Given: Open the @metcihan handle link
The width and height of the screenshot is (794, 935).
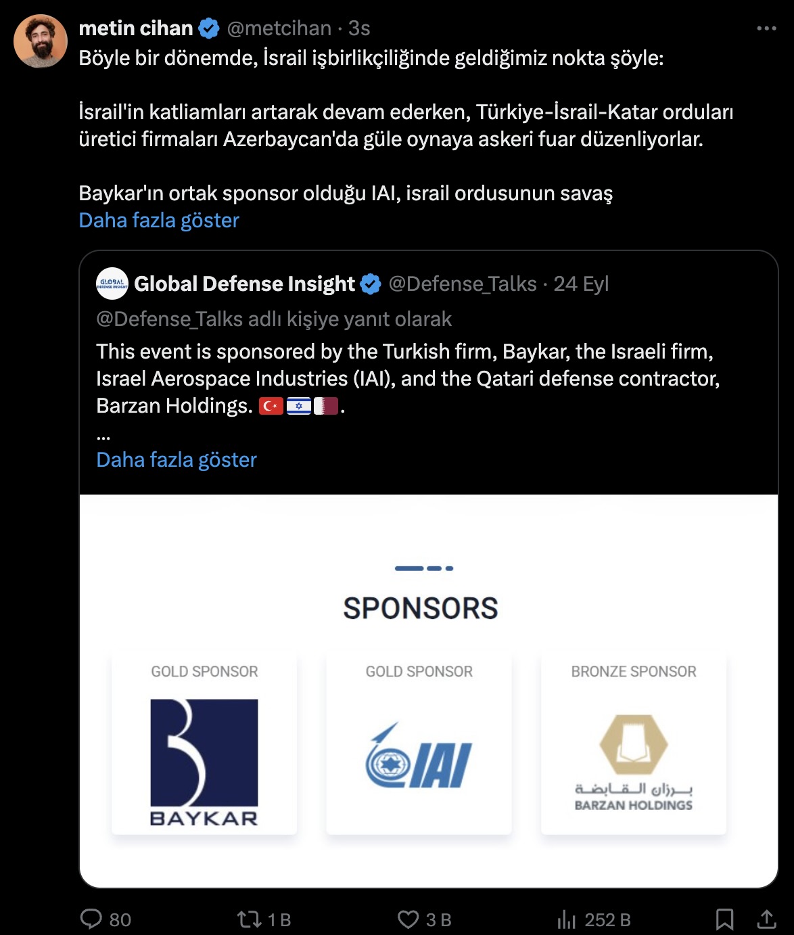Looking at the screenshot, I should (279, 28).
